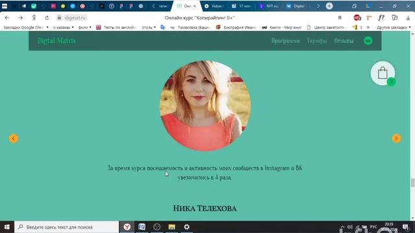Image resolution: width=415 pixels, height=233 pixels.
Task: Open Yandex Browser from the taskbar
Action: [x=127, y=227]
